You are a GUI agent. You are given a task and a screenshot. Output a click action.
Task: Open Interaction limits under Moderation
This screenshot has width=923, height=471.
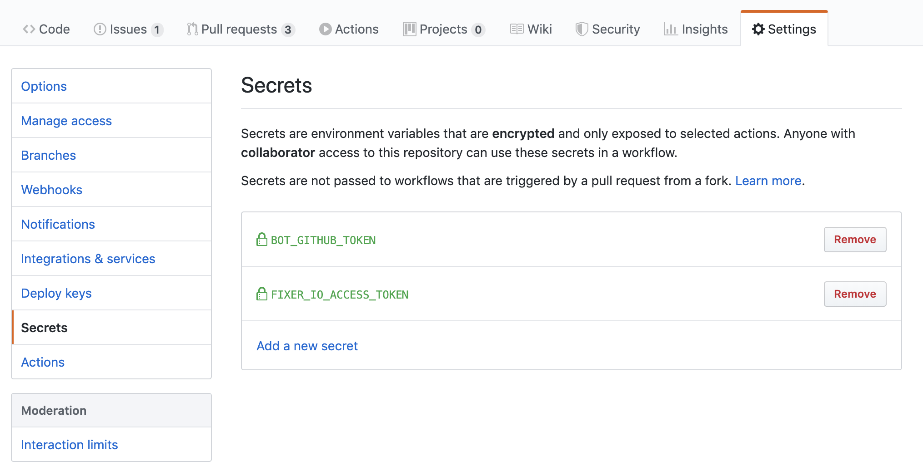(70, 445)
